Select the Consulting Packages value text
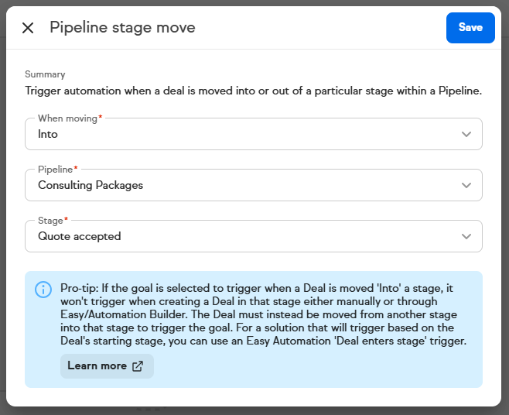This screenshot has height=415, width=509. 91,185
